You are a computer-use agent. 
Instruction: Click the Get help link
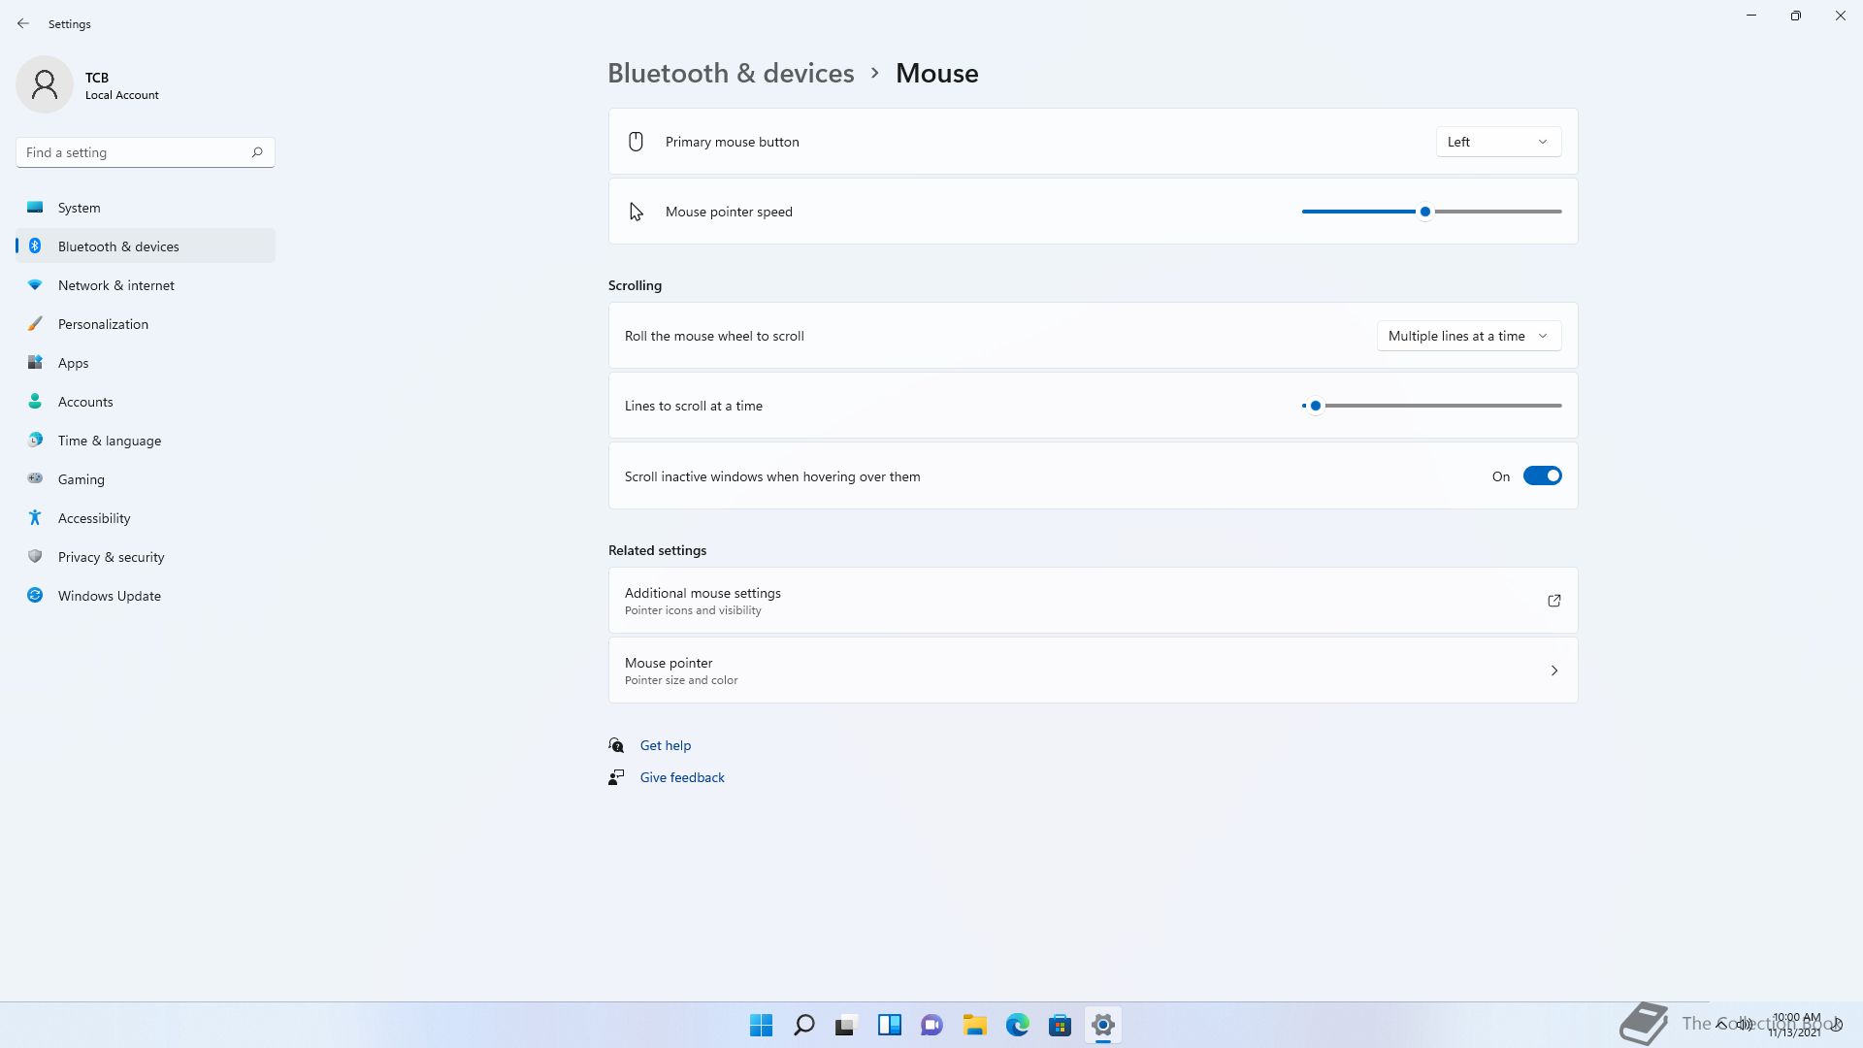pos(666,745)
